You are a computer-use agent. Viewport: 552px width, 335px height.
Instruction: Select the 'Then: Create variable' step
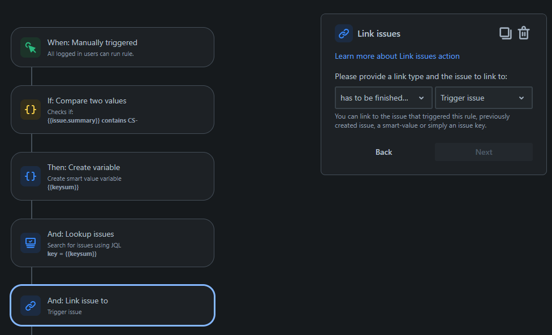pos(113,176)
